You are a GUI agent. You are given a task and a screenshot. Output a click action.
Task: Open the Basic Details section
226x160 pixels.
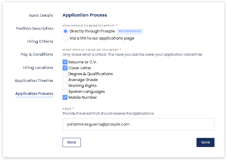point(41,16)
